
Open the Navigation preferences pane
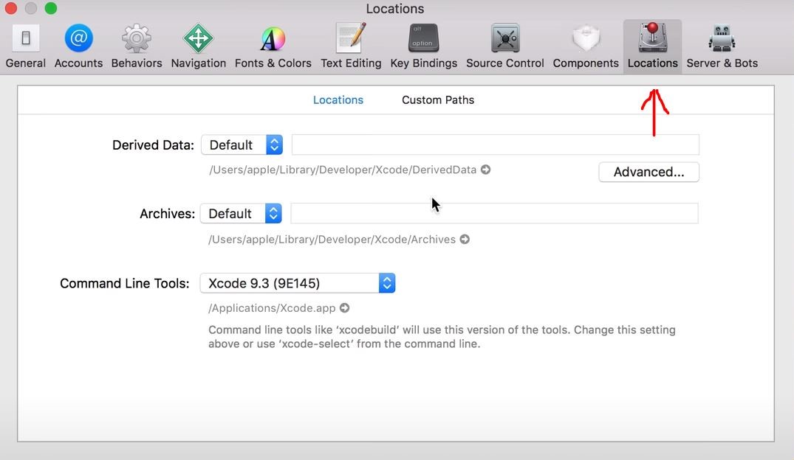point(198,46)
